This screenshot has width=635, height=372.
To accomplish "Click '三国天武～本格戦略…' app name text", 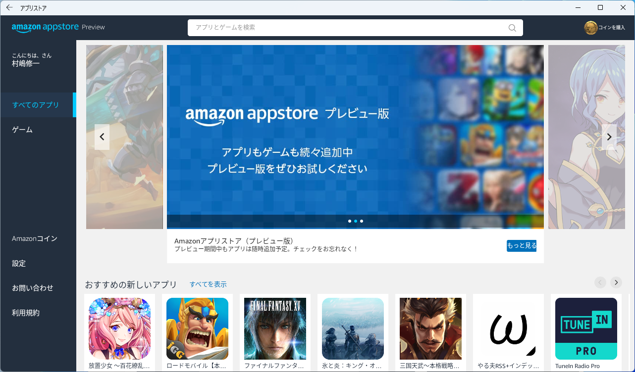I will click(429, 366).
